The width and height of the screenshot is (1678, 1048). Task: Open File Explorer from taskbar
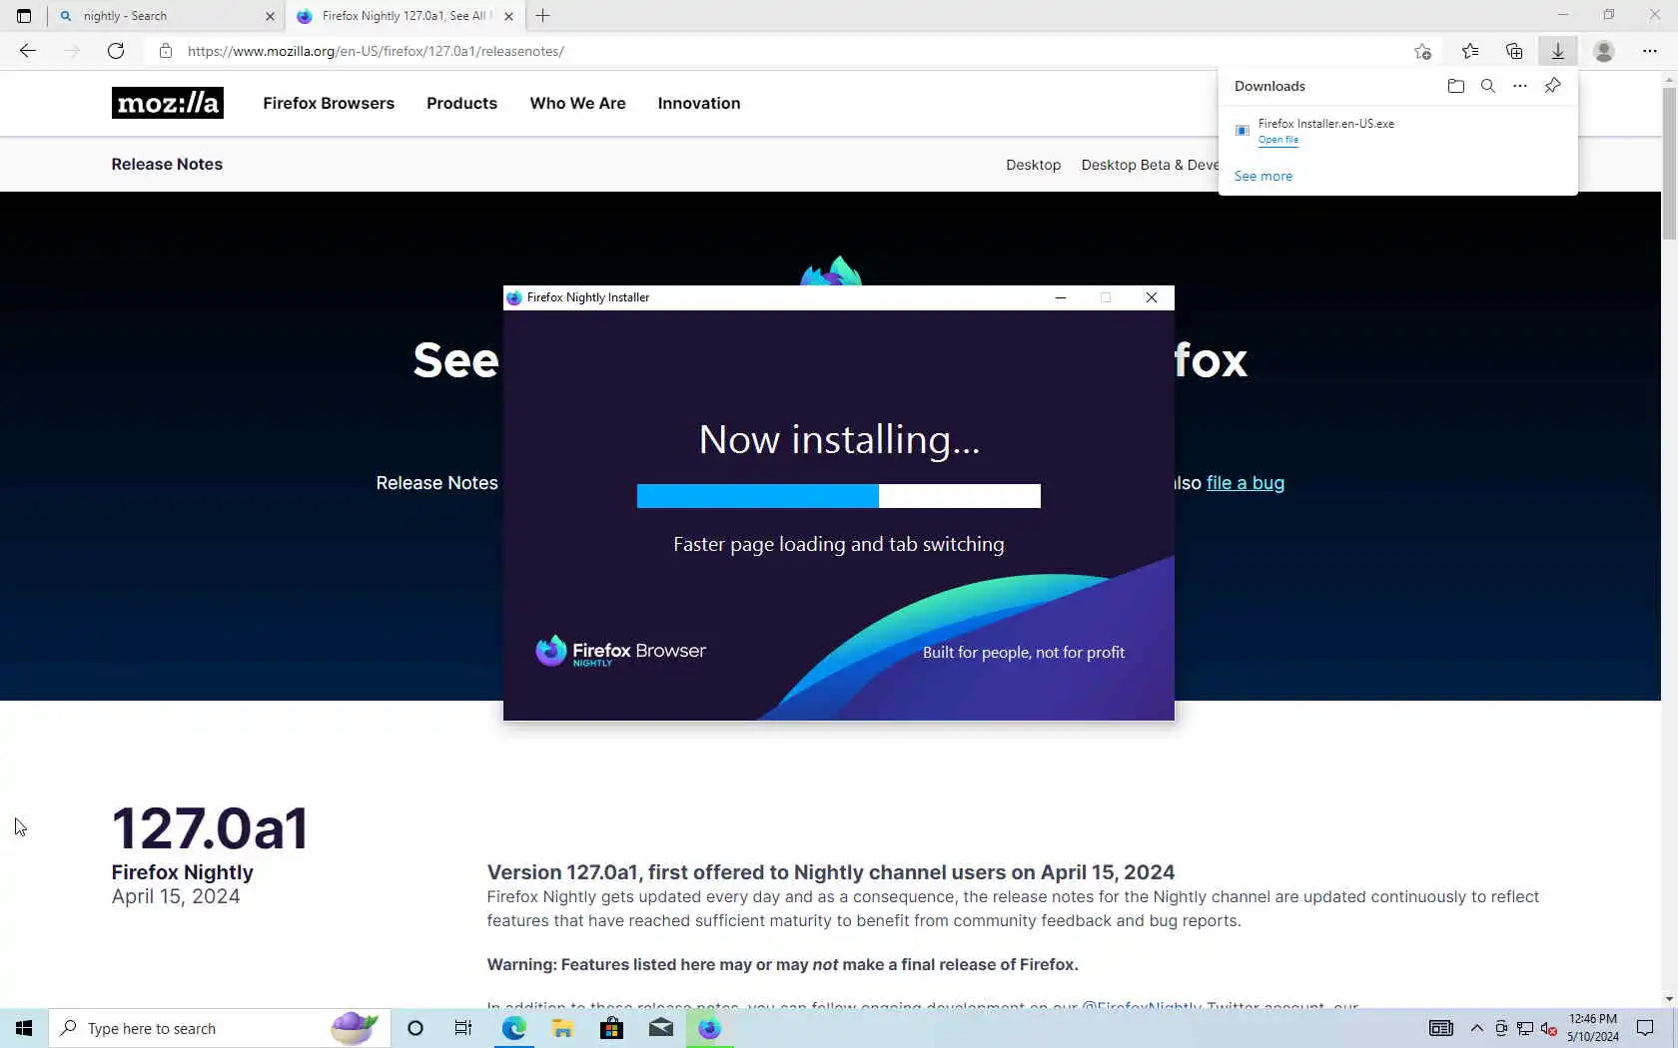coord(562,1028)
